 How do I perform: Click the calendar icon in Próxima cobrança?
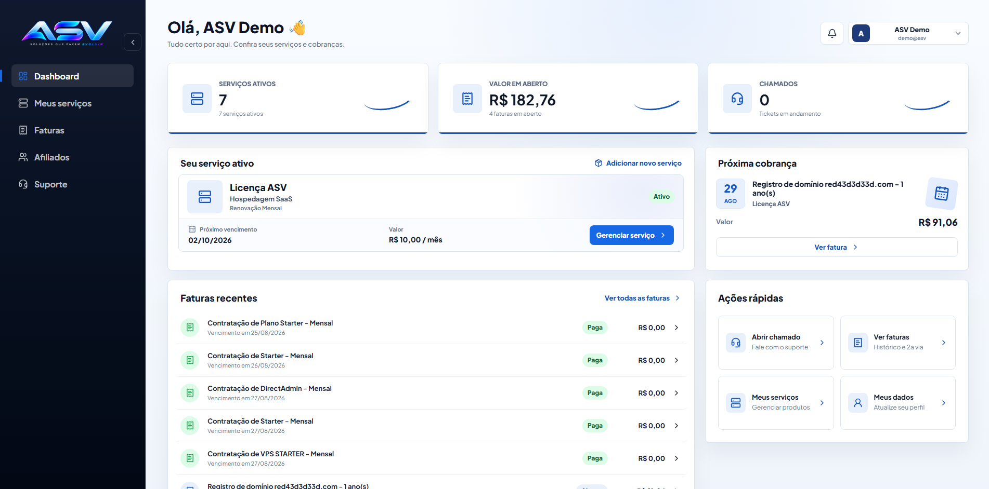coord(942,194)
